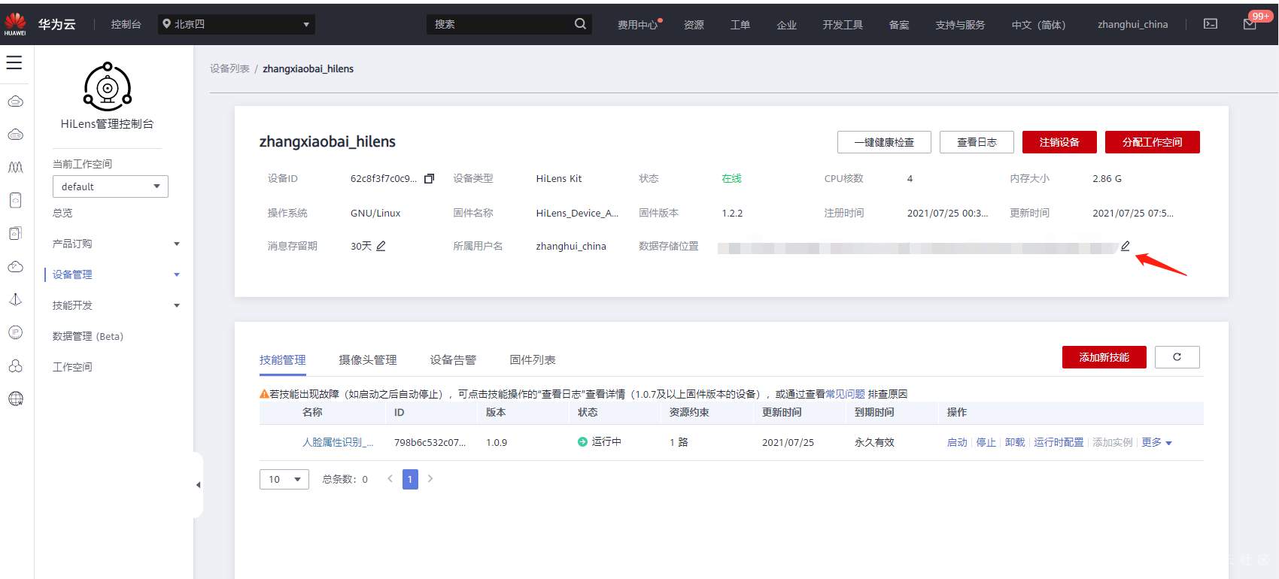Edit the data storage location
The height and width of the screenshot is (579, 1279).
[1126, 246]
